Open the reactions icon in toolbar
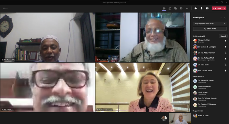This screenshot has height=124, width=229. [x=175, y=8]
